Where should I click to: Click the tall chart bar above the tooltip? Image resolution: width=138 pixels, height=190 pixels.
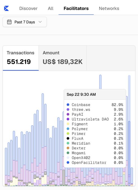tap(100, 82)
